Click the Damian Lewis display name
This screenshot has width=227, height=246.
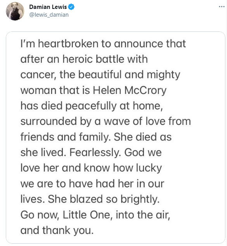(48, 7)
